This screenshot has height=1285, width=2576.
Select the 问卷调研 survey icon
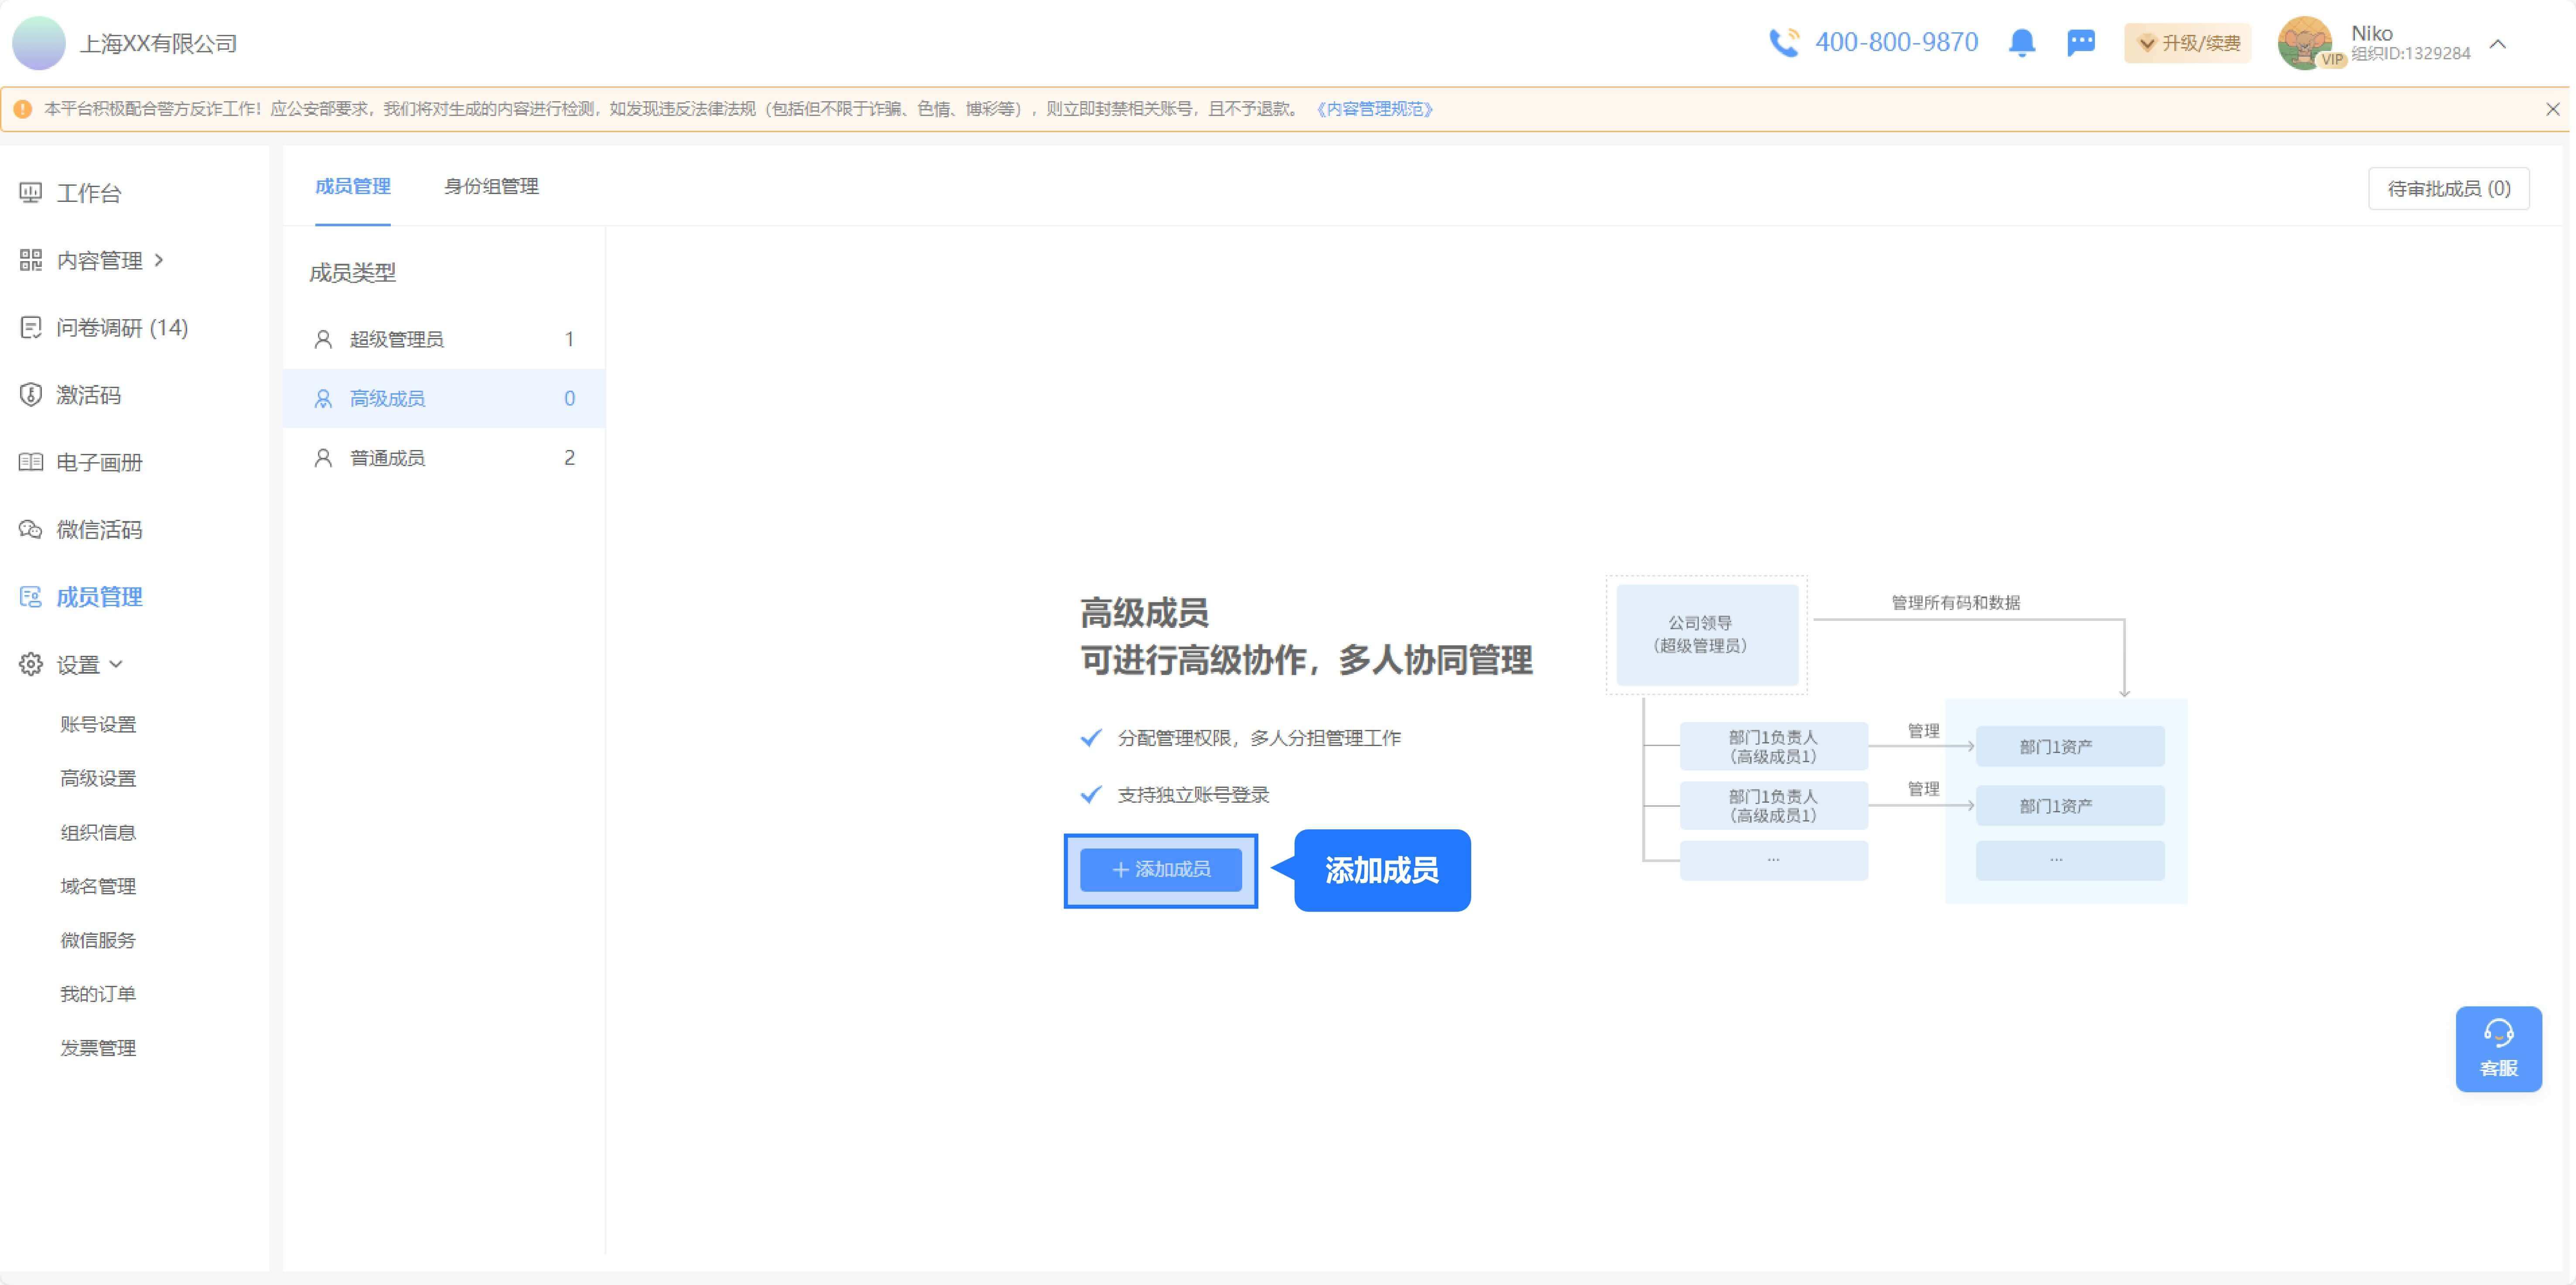(30, 327)
